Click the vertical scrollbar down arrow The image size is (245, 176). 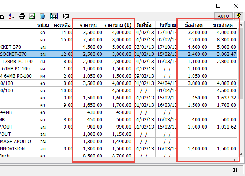pos(241,155)
